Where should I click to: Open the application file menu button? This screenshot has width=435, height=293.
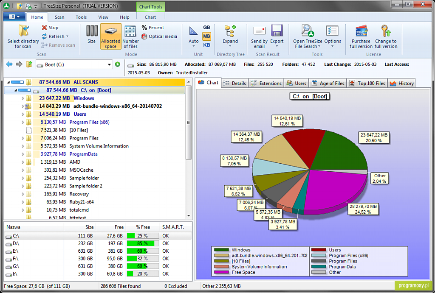14,17
